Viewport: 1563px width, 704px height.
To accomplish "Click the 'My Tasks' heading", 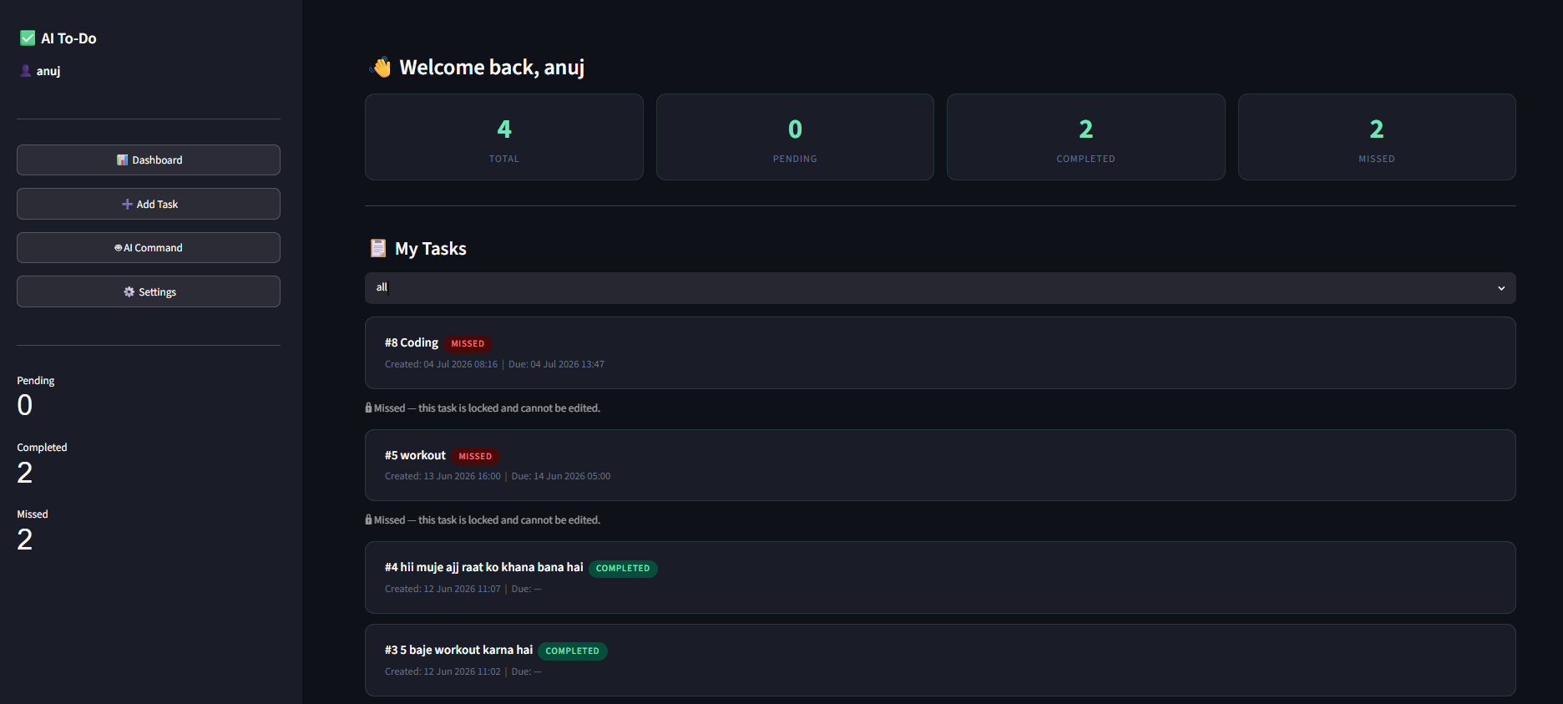I will pyautogui.click(x=431, y=248).
